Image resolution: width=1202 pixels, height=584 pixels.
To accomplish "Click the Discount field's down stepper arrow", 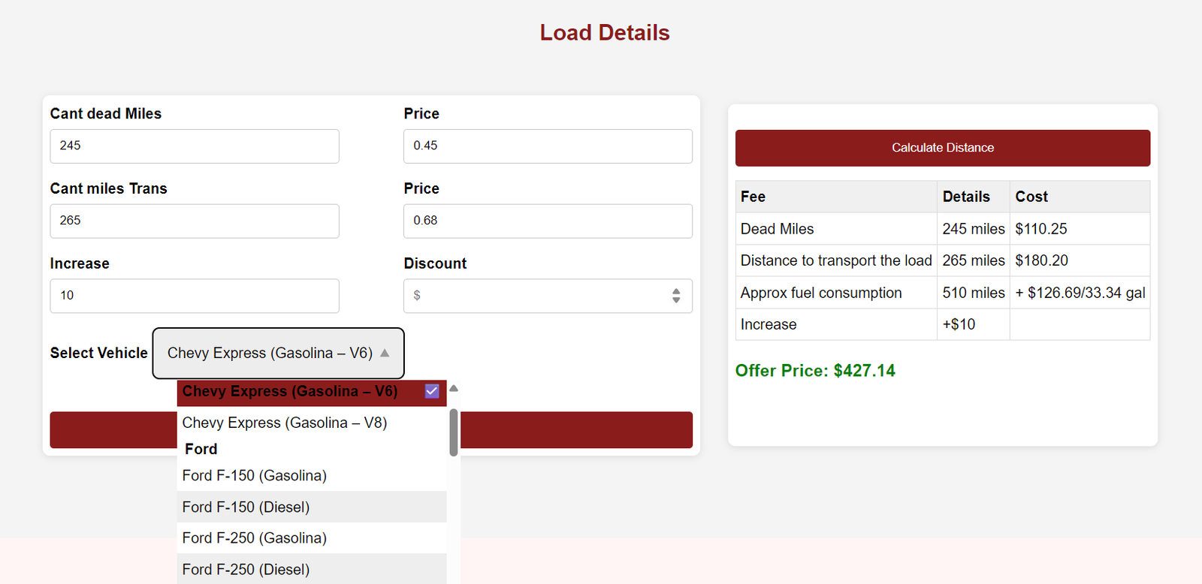I will [676, 300].
